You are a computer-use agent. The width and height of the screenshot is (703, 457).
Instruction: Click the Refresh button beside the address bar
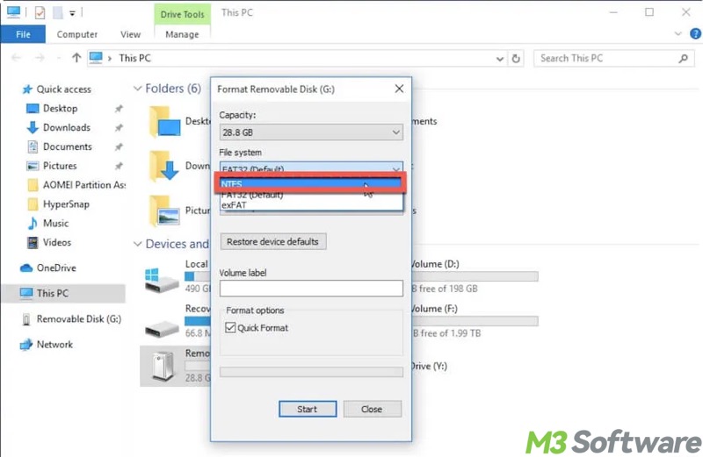517,59
